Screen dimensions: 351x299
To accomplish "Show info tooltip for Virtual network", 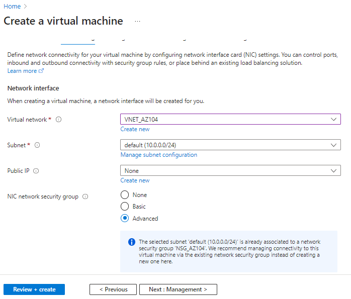I will (59, 120).
